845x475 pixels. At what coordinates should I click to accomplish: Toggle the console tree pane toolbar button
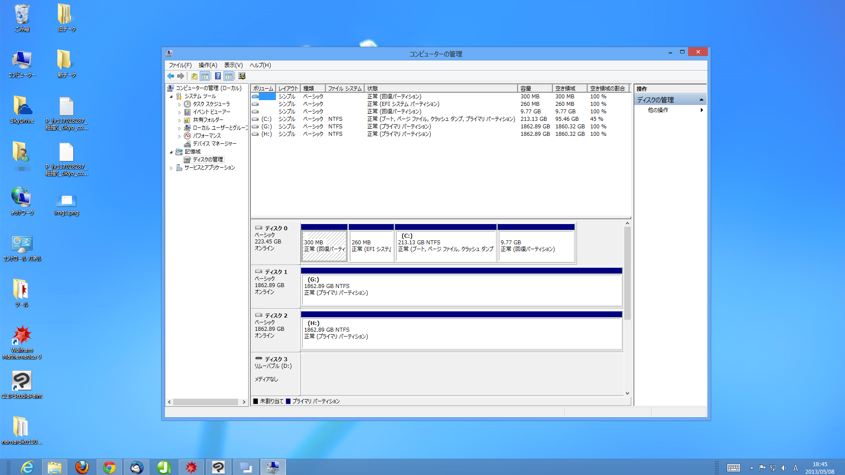point(205,76)
